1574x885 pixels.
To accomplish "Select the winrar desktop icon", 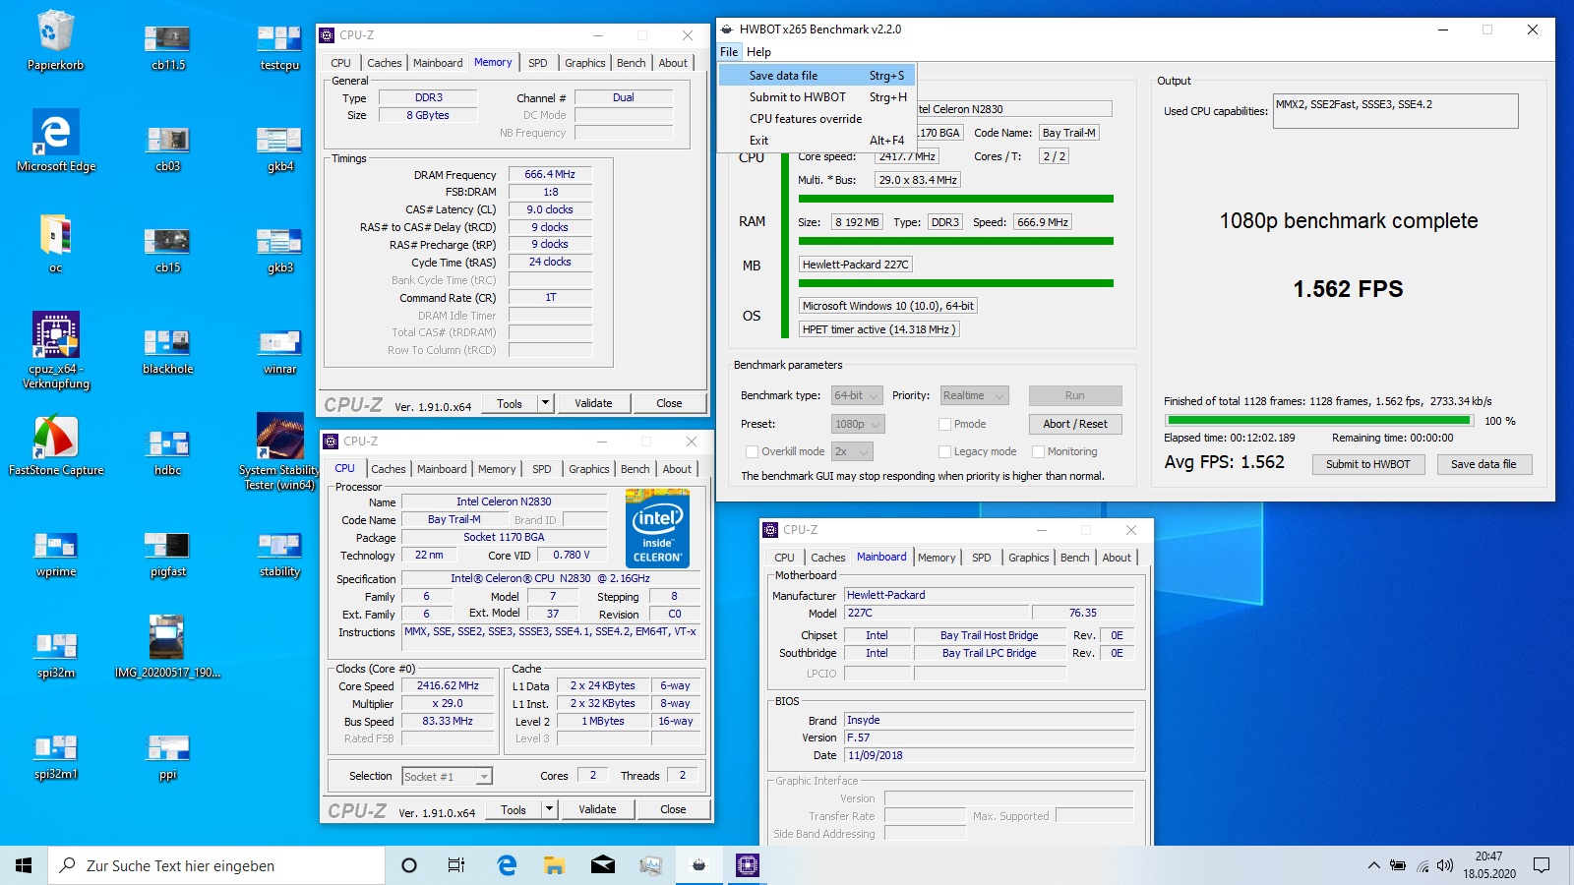I will (279, 351).
